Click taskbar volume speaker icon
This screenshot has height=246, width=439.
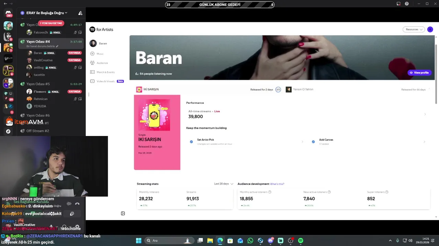411,241
